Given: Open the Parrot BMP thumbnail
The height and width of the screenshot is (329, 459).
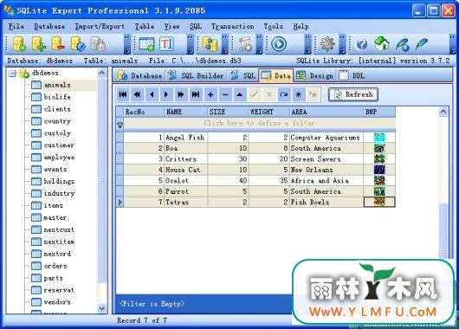Looking at the screenshot, I should pyautogui.click(x=379, y=191).
